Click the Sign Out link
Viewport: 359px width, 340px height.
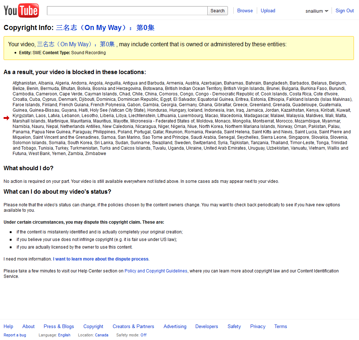point(344,11)
